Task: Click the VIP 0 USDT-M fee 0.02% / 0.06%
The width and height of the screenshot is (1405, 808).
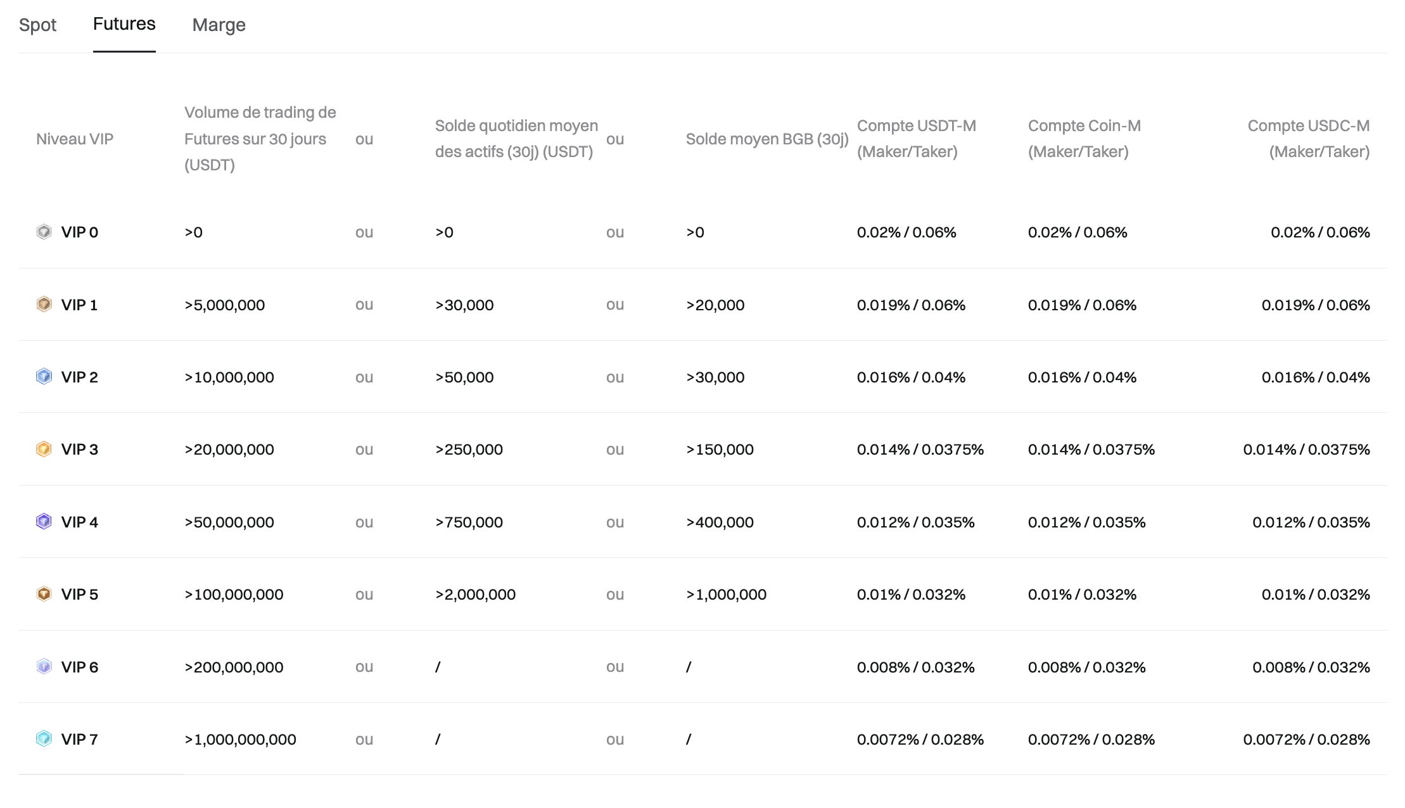Action: 906,232
